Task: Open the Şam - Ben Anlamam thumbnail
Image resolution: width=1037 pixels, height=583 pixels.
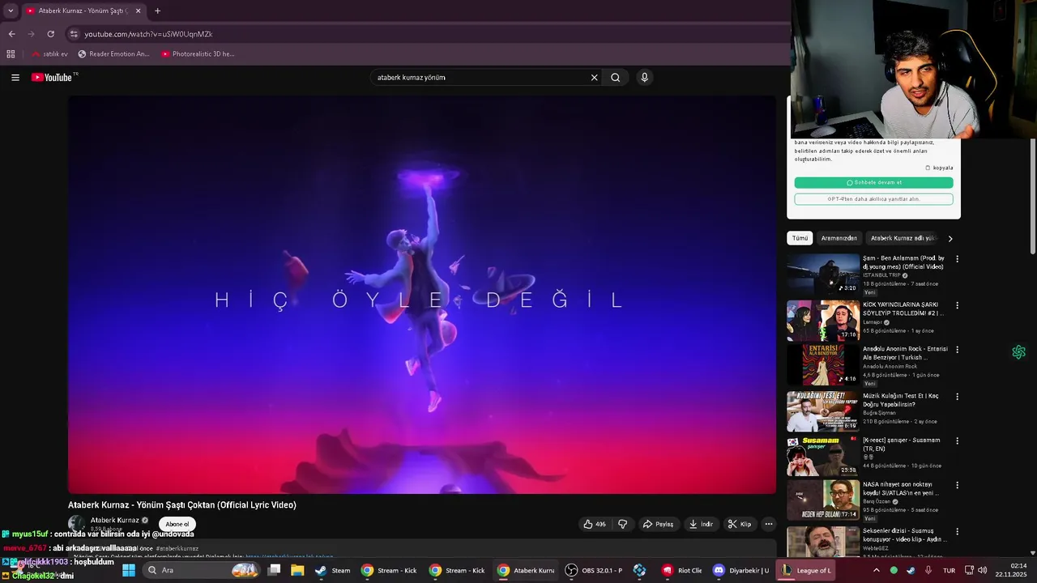Action: [823, 275]
